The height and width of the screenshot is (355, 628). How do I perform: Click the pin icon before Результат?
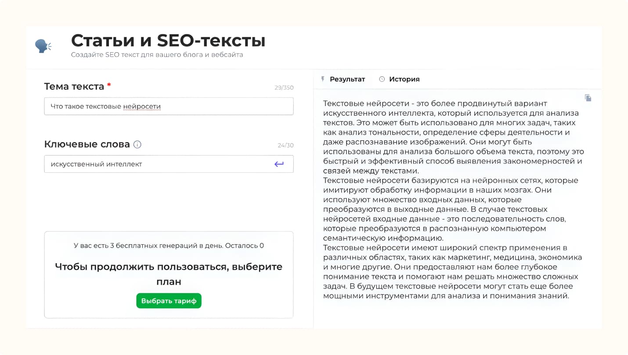click(323, 79)
